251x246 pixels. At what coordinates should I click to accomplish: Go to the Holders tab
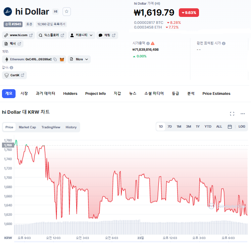pyautogui.click(x=70, y=93)
